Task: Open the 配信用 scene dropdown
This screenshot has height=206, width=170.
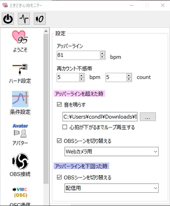Action: tap(111, 188)
